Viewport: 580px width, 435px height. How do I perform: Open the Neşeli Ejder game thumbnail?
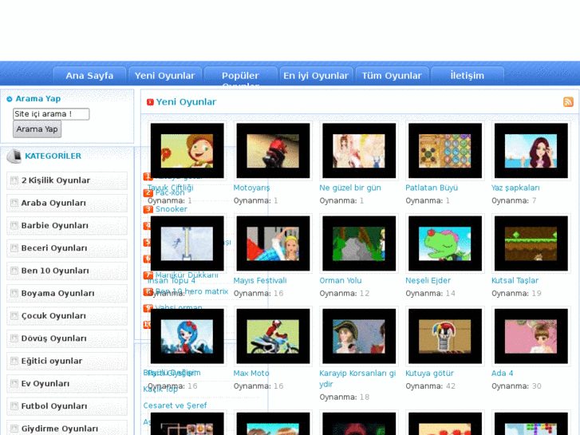pos(444,243)
